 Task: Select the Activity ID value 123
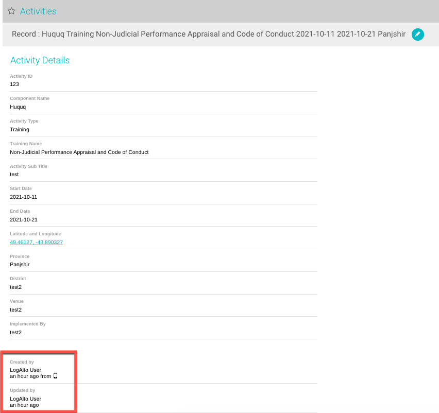14,84
